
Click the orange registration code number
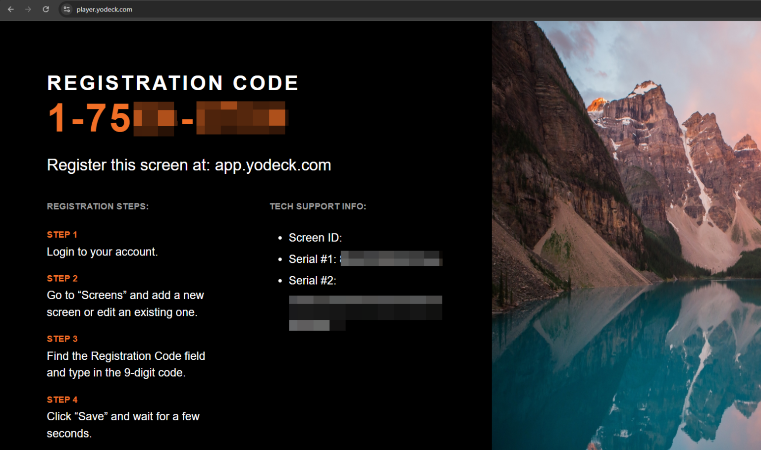167,118
